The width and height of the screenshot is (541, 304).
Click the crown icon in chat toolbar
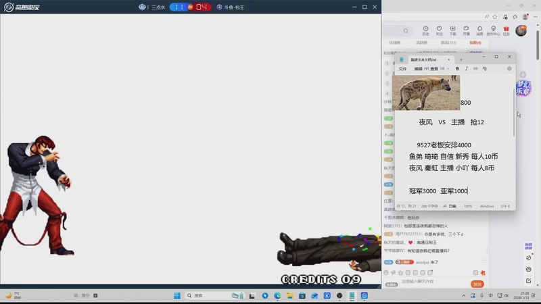click(400, 273)
